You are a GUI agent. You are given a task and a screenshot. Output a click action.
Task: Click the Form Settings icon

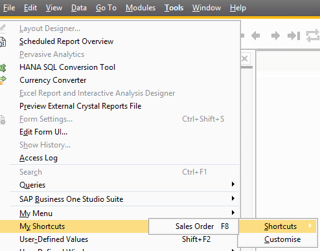pos(3,120)
